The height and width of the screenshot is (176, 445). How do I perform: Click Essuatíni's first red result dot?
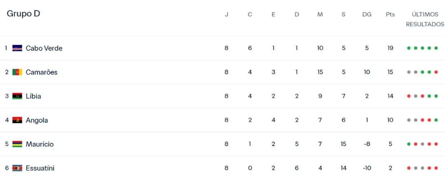(x=409, y=168)
